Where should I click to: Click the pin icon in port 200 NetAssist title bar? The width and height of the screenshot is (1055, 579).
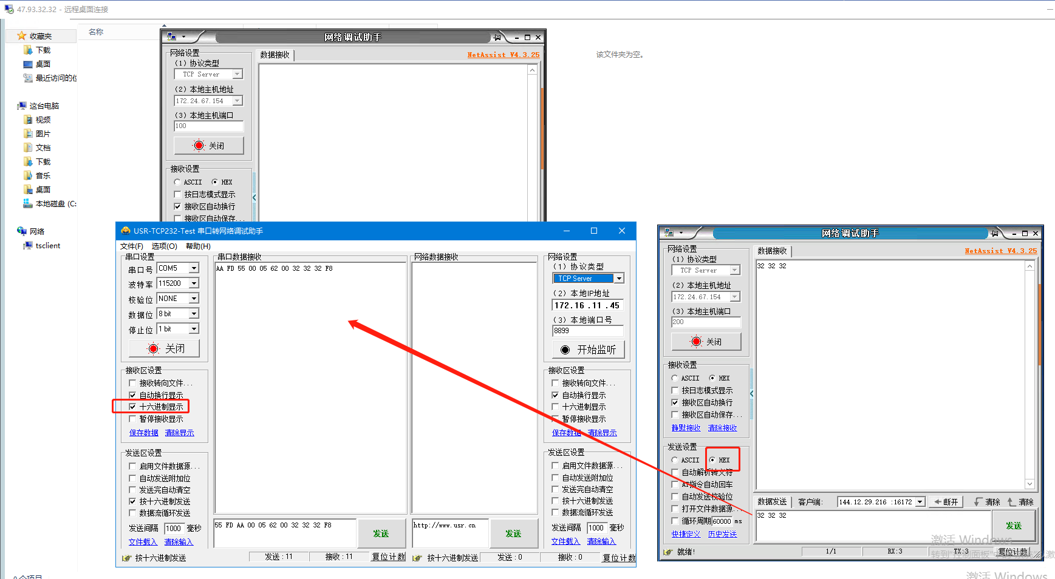click(994, 233)
